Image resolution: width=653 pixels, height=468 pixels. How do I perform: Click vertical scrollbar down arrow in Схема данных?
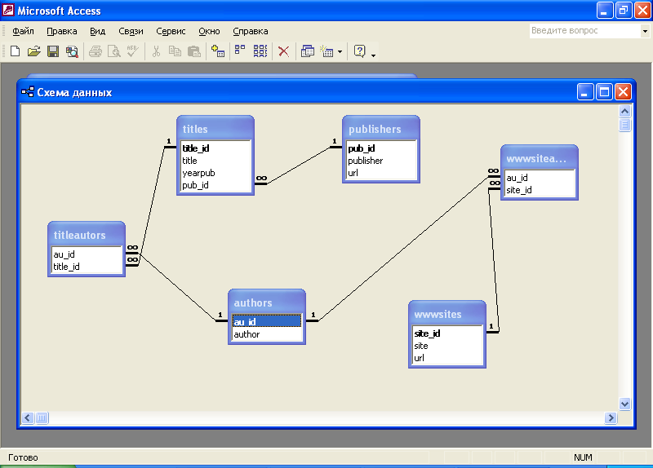pyautogui.click(x=624, y=404)
